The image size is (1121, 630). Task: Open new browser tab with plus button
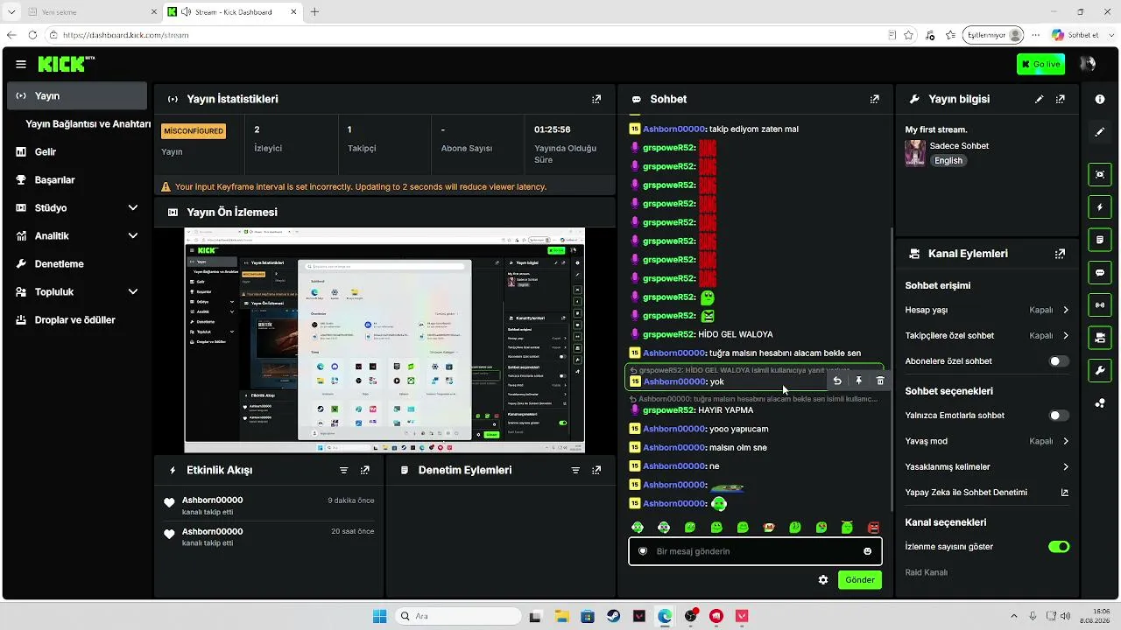coord(314,11)
